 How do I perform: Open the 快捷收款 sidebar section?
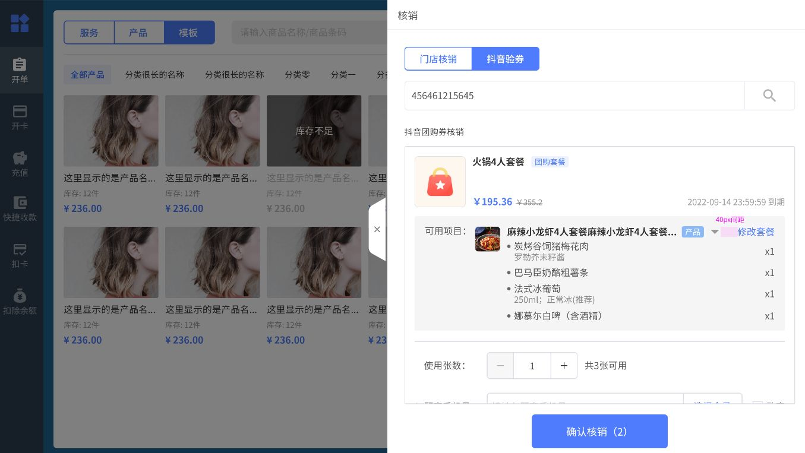click(20, 209)
